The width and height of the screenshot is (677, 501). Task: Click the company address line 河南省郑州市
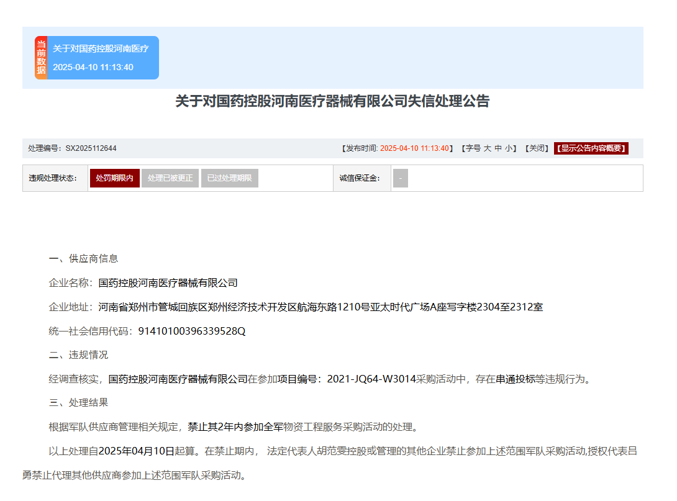coord(320,307)
